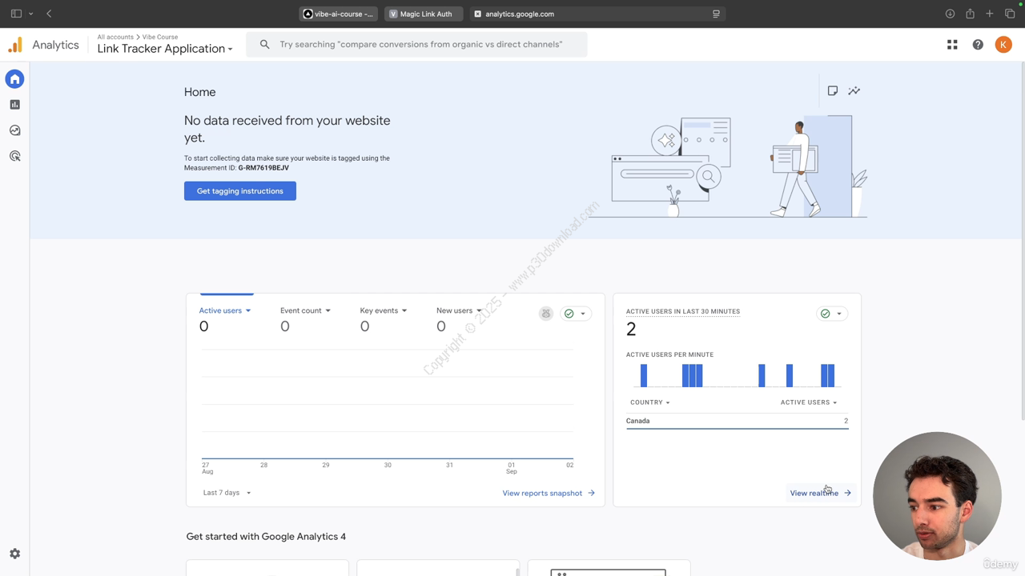
Task: Open the Help question mark icon
Action: pyautogui.click(x=978, y=45)
